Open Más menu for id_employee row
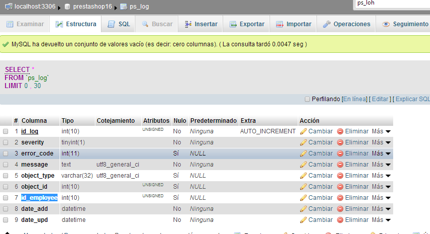 tap(382, 198)
